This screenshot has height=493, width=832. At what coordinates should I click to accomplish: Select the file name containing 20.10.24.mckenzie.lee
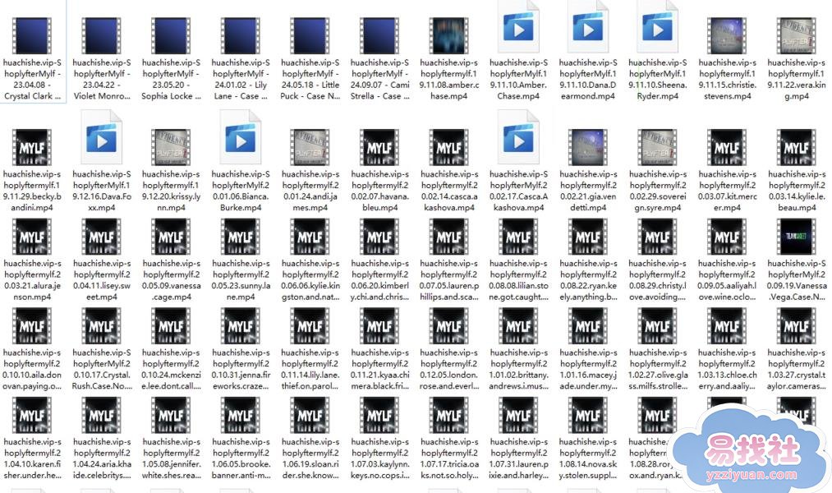click(171, 369)
